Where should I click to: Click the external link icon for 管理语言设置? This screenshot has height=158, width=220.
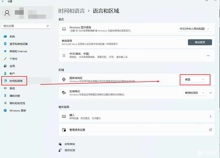coord(210,130)
